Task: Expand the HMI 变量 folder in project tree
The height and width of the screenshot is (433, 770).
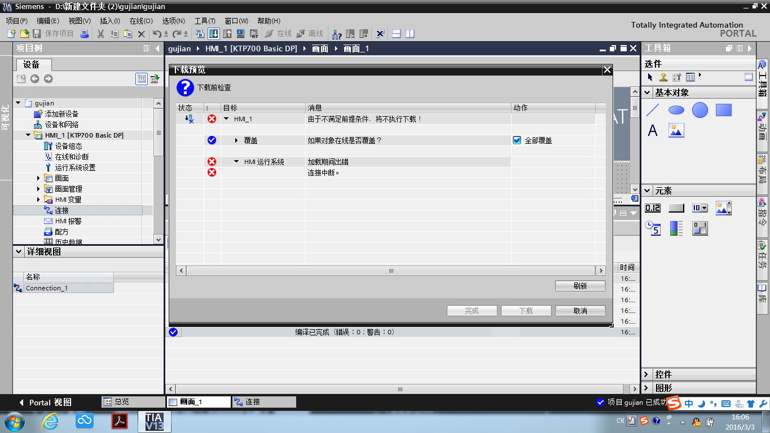Action: point(38,200)
